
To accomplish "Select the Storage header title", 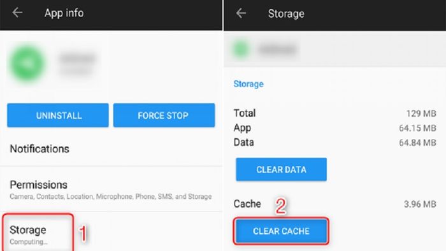I will [x=286, y=13].
